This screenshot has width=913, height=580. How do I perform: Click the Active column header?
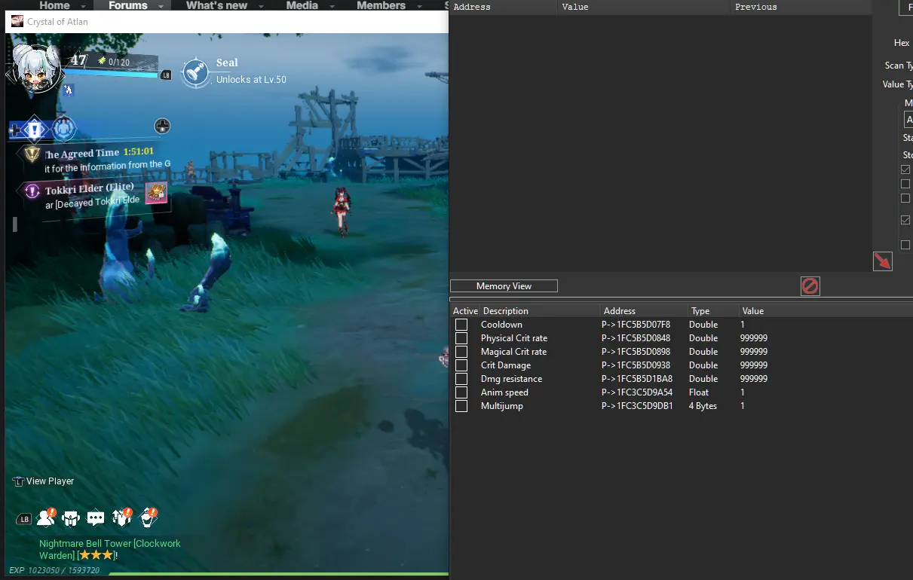click(x=465, y=311)
